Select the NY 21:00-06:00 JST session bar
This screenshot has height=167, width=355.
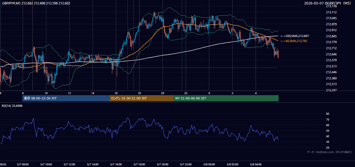226,98
